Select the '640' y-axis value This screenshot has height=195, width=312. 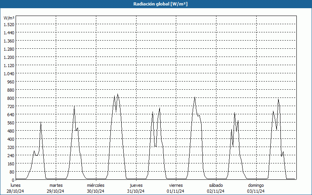[x=11, y=114]
